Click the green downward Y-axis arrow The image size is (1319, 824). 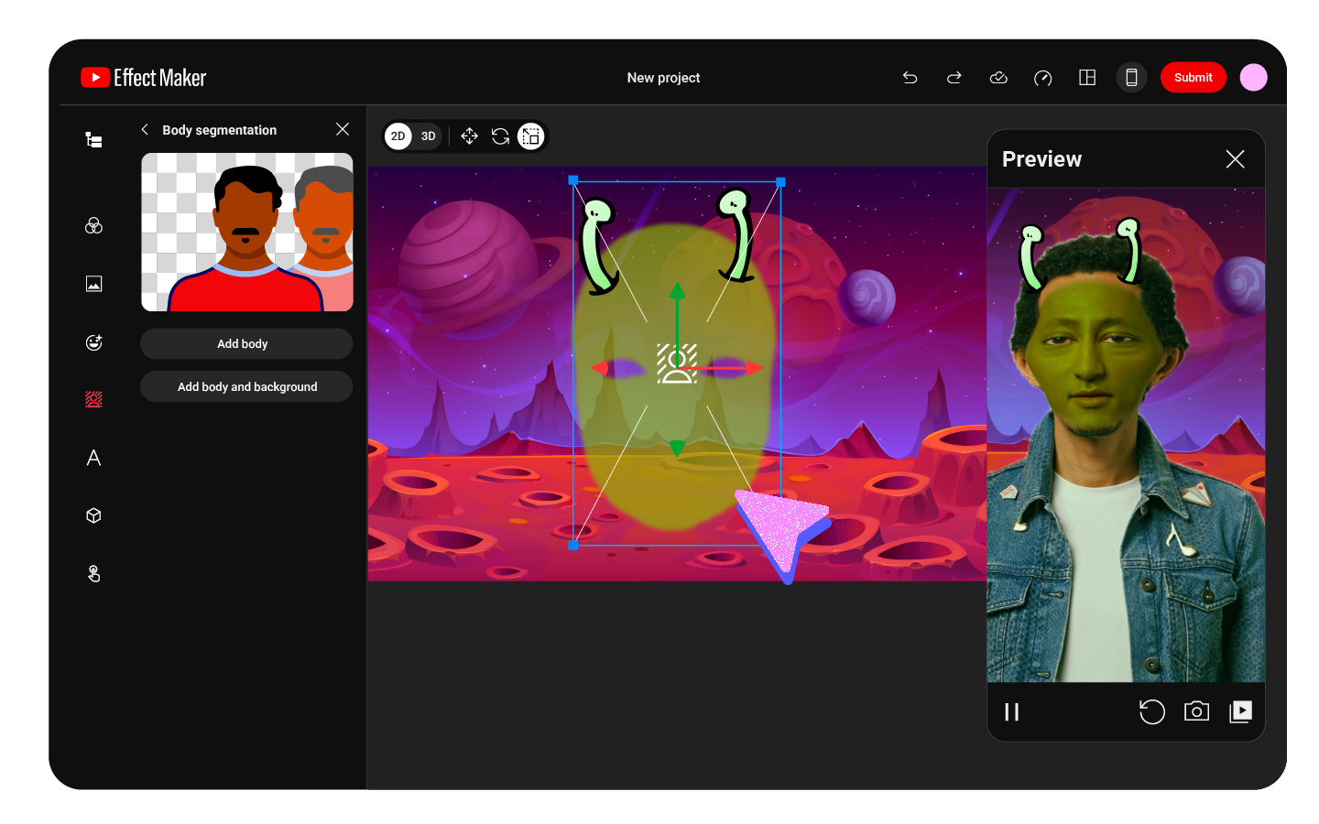coord(677,448)
